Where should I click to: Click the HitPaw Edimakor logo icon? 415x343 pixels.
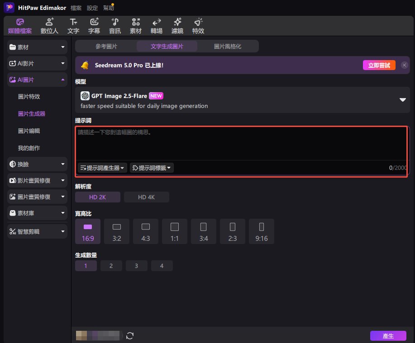click(x=9, y=7)
